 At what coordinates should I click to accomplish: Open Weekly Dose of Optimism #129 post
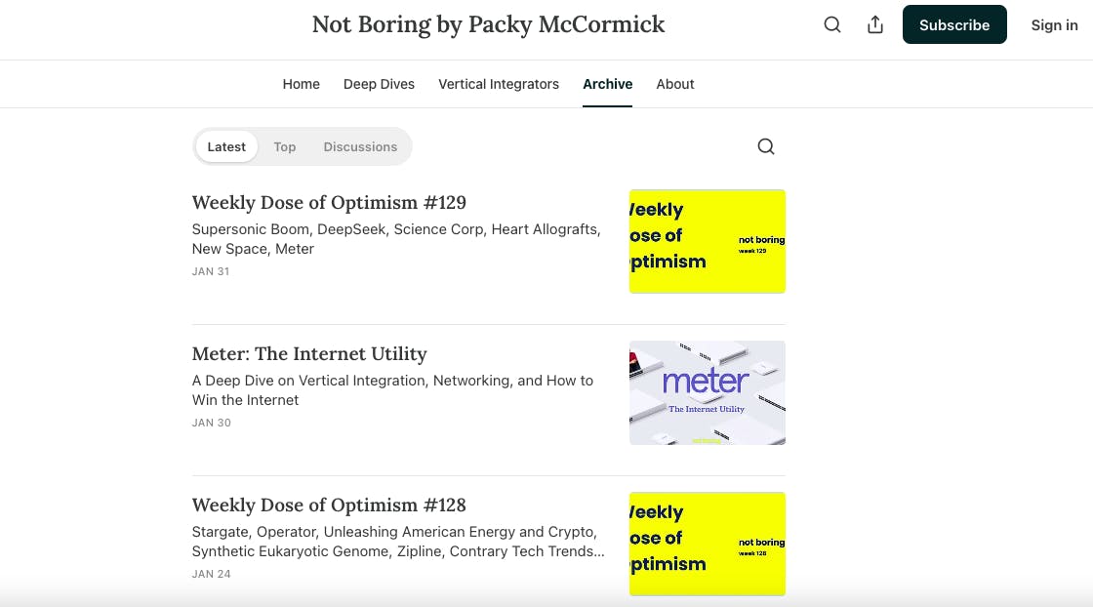click(x=329, y=203)
